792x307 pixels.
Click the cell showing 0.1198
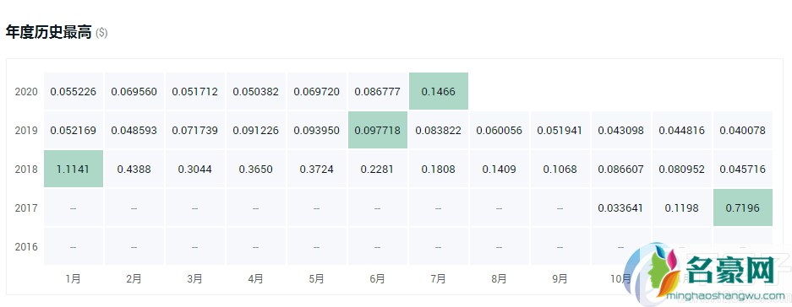(682, 207)
